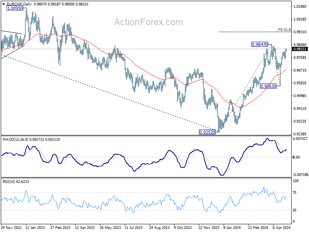Click the chart menu triangle beside EURCHF

tap(3, 4)
